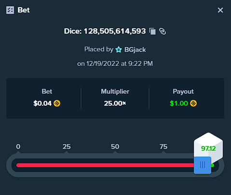
Task: Click the star badge next to BGjack
Action: pos(119,49)
